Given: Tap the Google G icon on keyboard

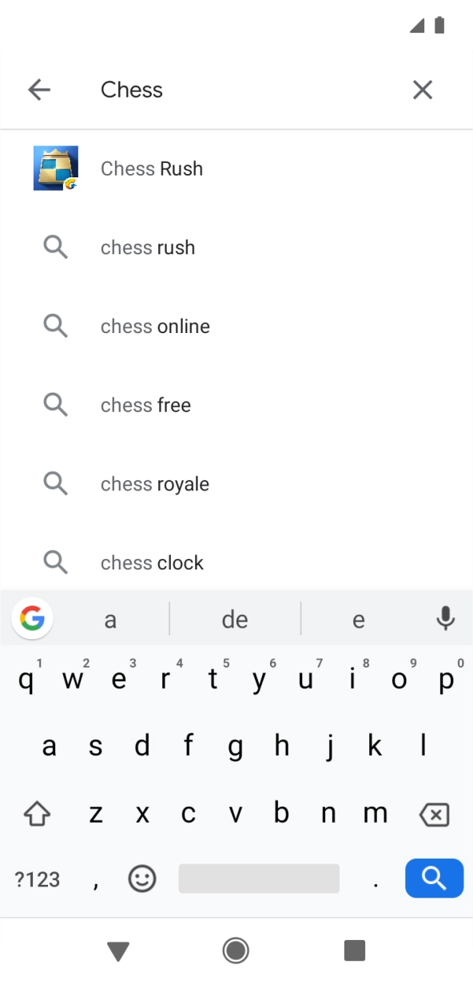Looking at the screenshot, I should tap(32, 618).
